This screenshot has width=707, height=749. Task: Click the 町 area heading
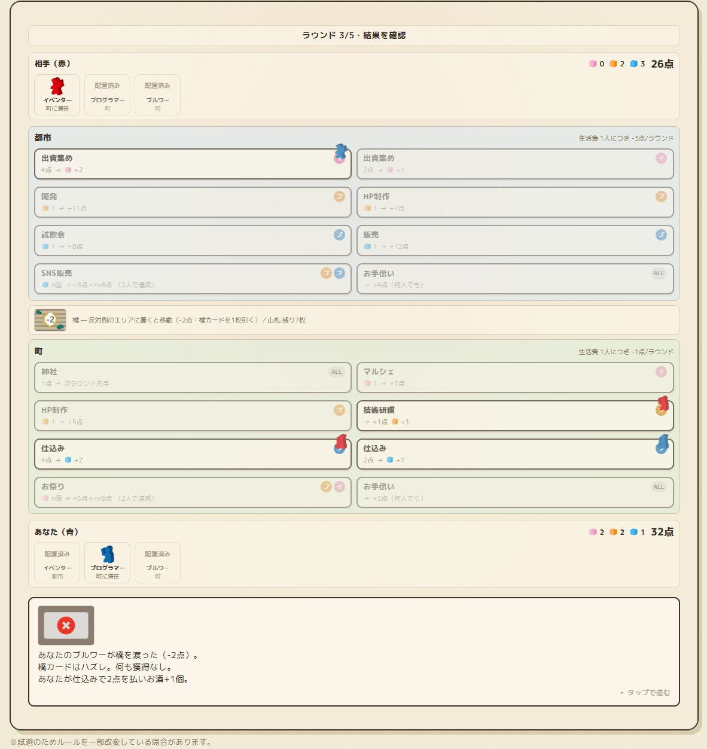(38, 351)
